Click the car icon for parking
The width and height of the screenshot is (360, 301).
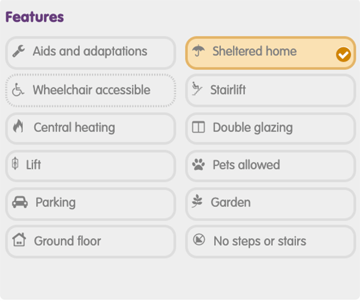pos(20,202)
